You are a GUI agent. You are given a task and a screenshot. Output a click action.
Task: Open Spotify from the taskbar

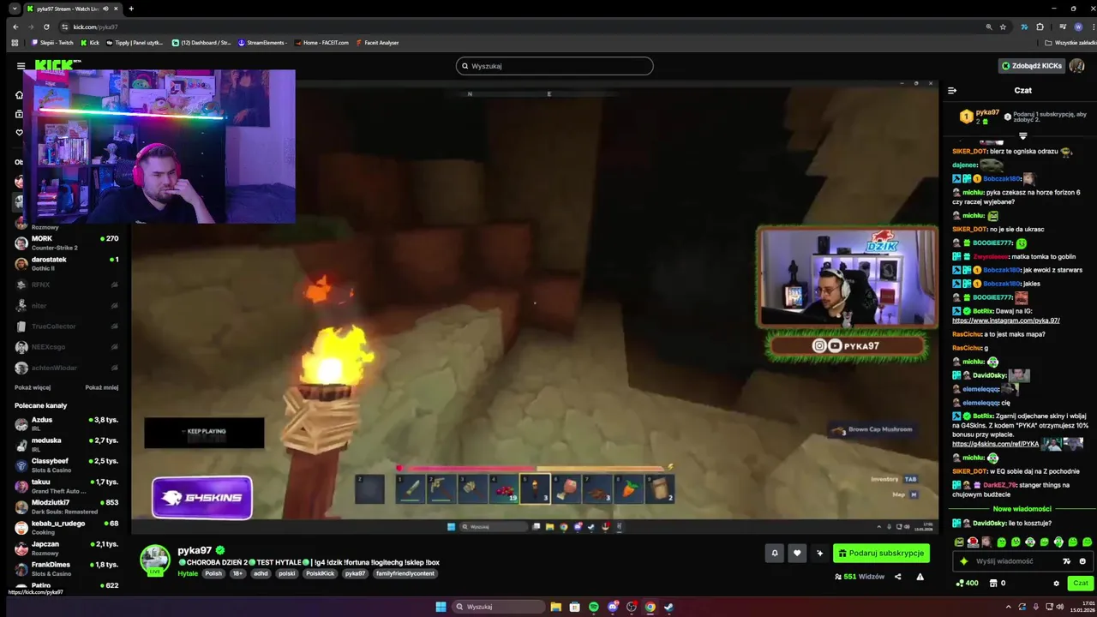pyautogui.click(x=594, y=607)
